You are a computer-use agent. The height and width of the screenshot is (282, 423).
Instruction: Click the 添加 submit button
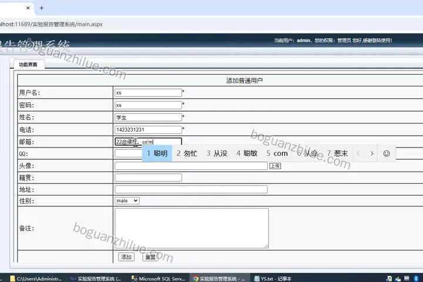pyautogui.click(x=126, y=257)
